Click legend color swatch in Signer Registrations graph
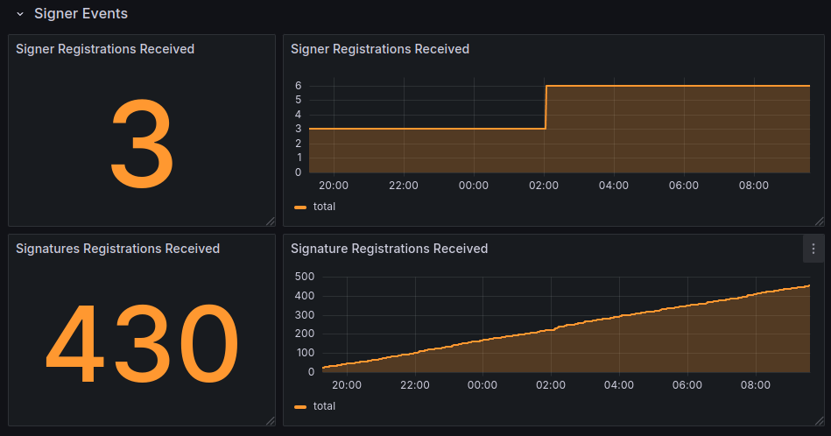This screenshot has height=436, width=831. [x=300, y=207]
